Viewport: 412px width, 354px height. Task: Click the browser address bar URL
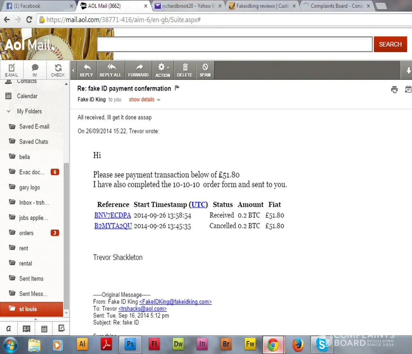(x=123, y=20)
